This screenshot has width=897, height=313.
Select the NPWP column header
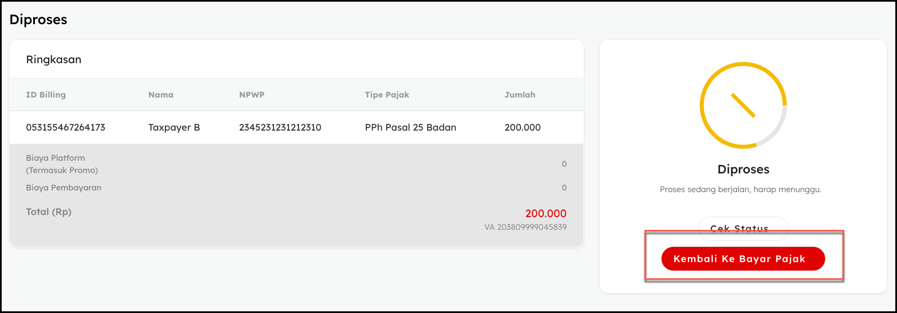(252, 95)
